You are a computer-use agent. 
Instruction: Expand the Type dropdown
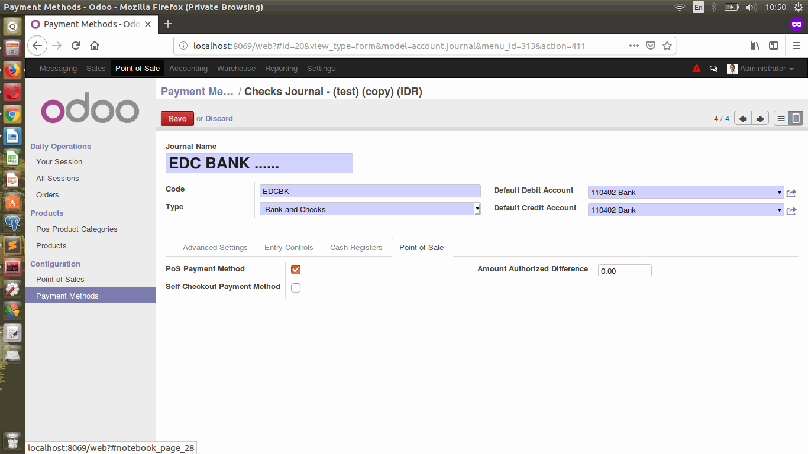point(370,209)
